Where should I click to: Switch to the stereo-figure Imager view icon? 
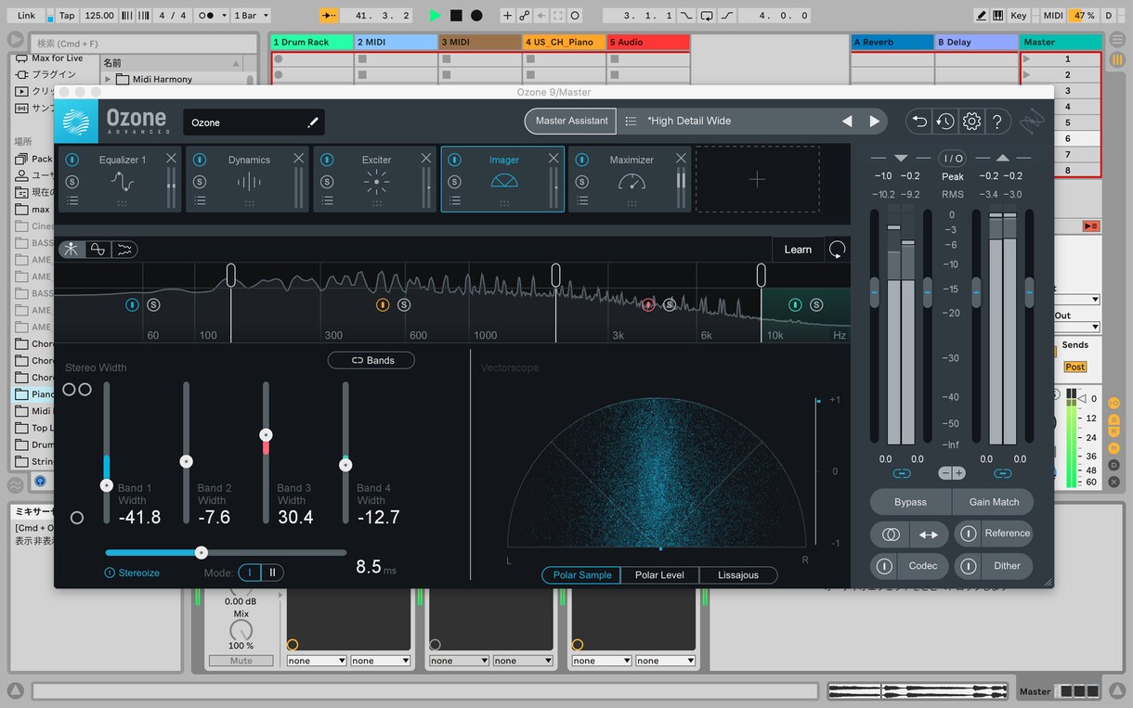tap(72, 249)
